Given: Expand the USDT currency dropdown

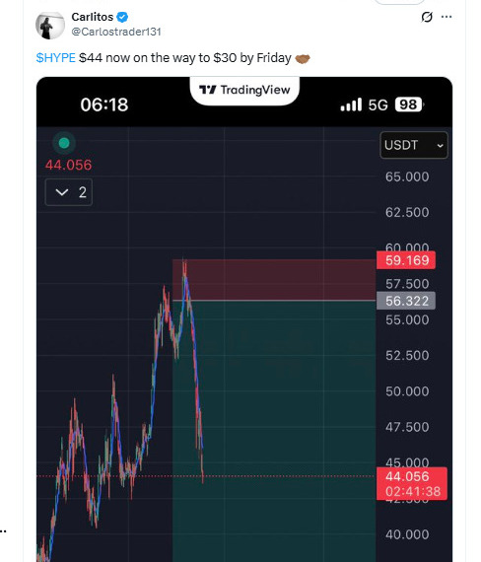Looking at the screenshot, I should [414, 145].
